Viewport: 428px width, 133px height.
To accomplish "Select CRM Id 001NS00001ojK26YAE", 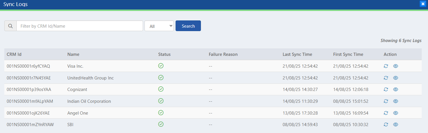I will (x=28, y=113).
